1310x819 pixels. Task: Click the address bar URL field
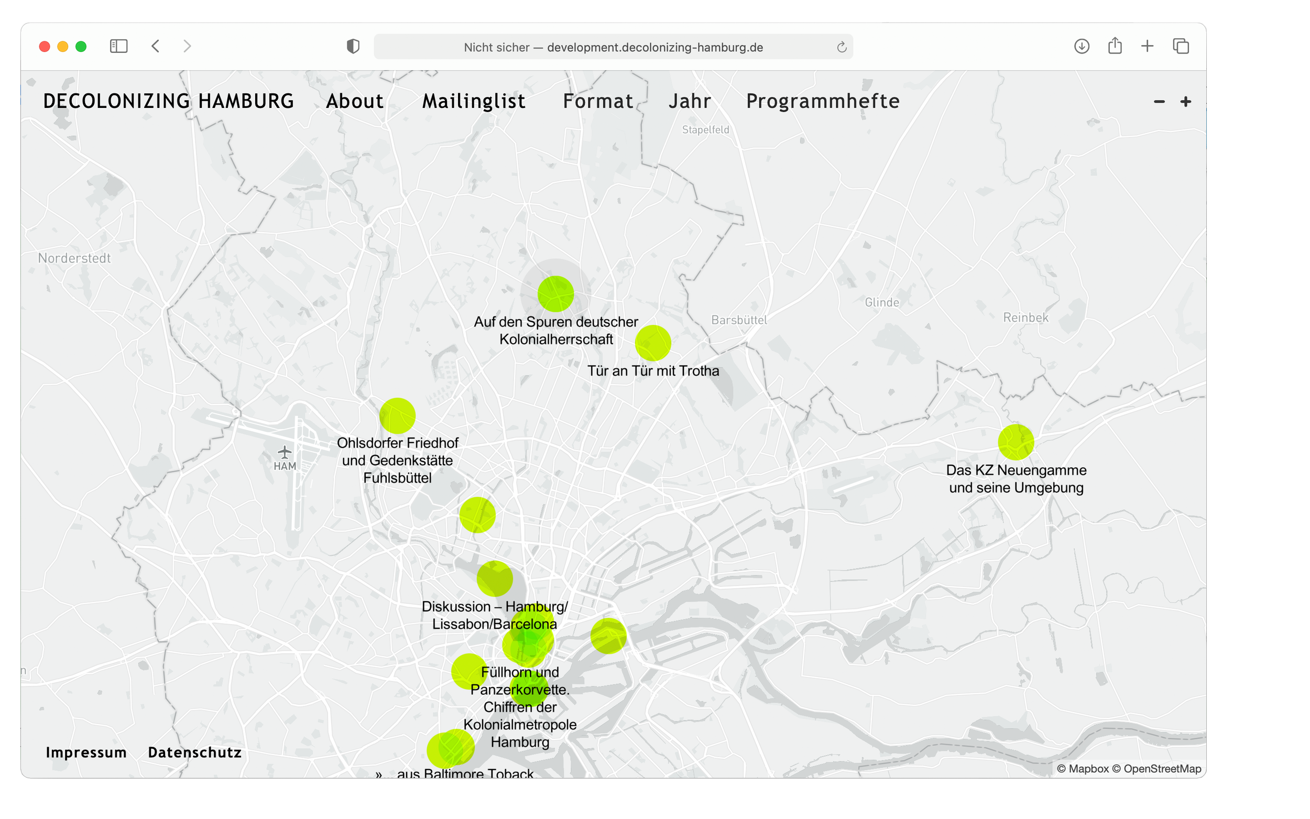(x=613, y=48)
